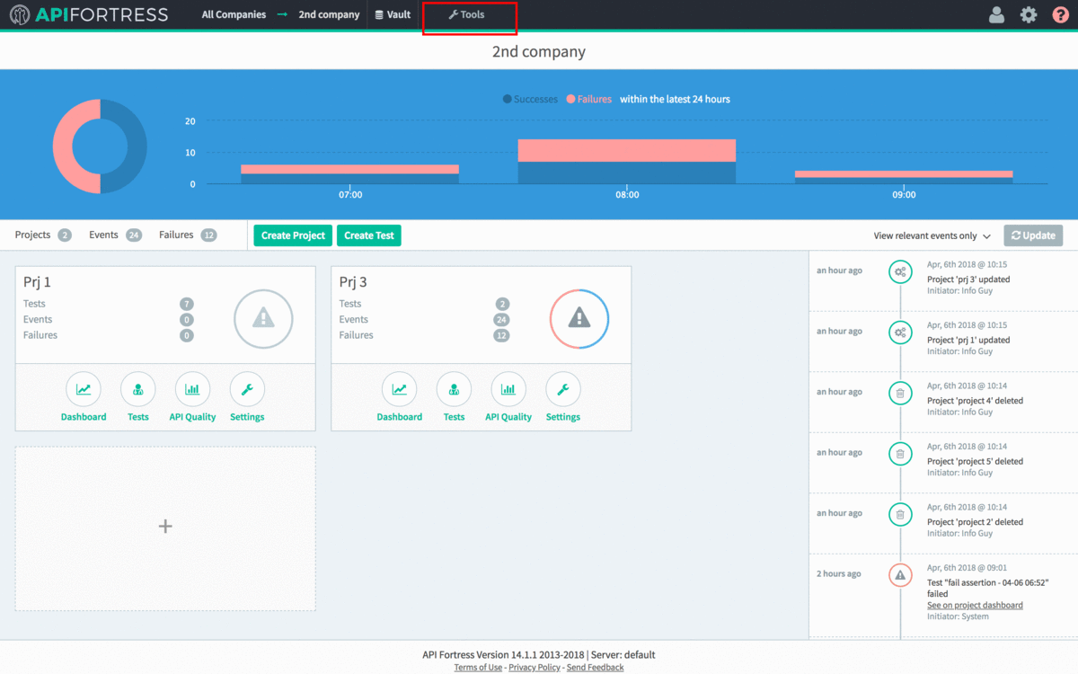Toggle the Failures series in the chart legend

[588, 99]
